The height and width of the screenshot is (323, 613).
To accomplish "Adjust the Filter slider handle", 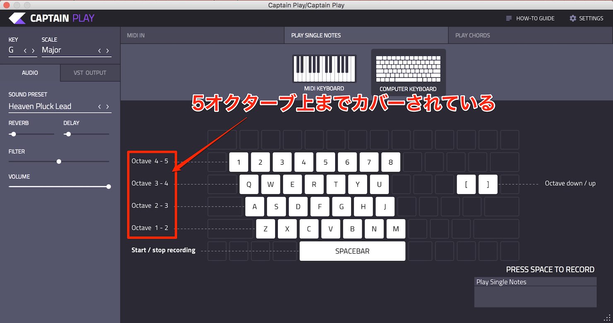I will coord(59,161).
